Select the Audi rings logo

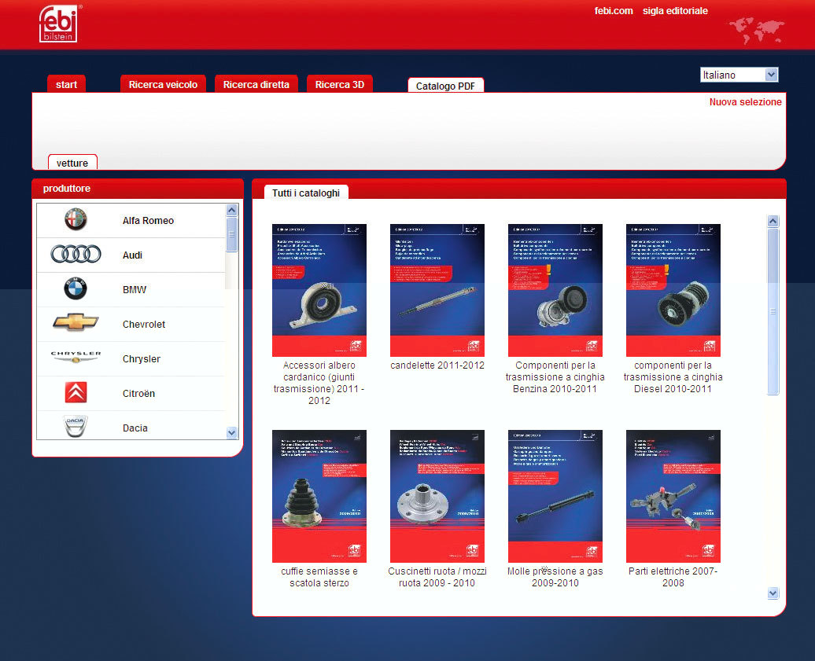tap(76, 254)
